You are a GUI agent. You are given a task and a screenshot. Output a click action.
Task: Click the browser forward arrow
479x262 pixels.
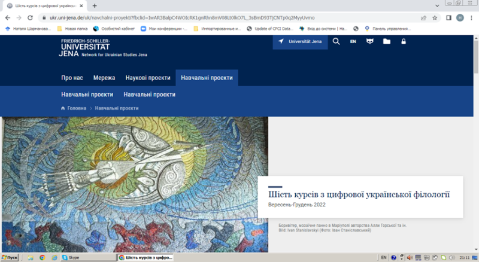click(19, 18)
